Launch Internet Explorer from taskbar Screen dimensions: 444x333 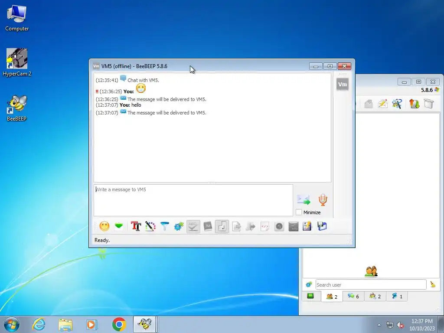coord(39,324)
